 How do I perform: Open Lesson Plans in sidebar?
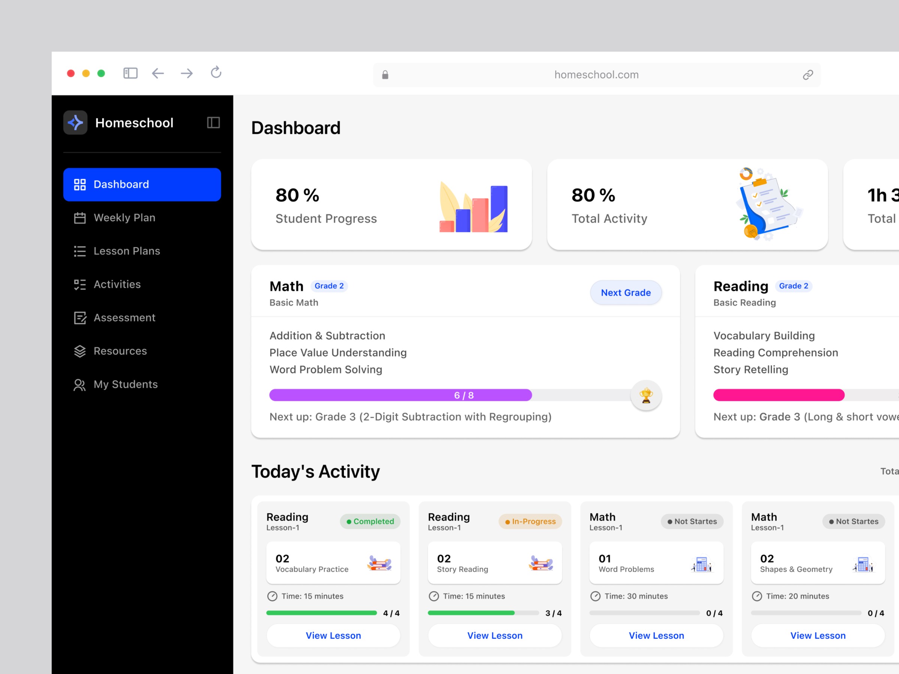coord(126,251)
